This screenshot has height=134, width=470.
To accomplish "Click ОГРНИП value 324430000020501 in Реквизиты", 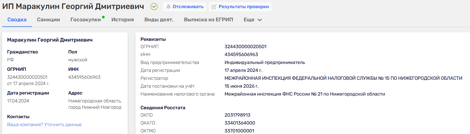I will pyautogui.click(x=245, y=47).
